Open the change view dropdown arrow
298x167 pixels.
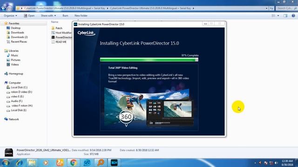[x=278, y=16]
